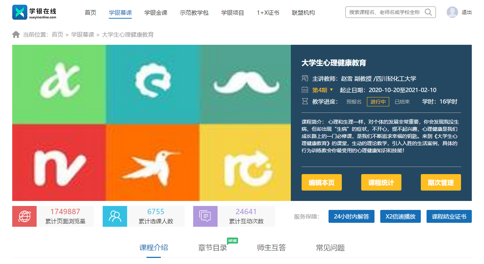Click the date range 2020-10-20至2021-02-10
The image size is (484, 264).
pos(402,90)
